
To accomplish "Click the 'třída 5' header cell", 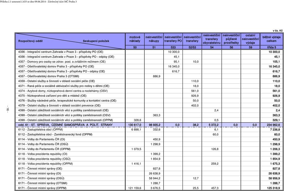I will (x=272, y=47).
